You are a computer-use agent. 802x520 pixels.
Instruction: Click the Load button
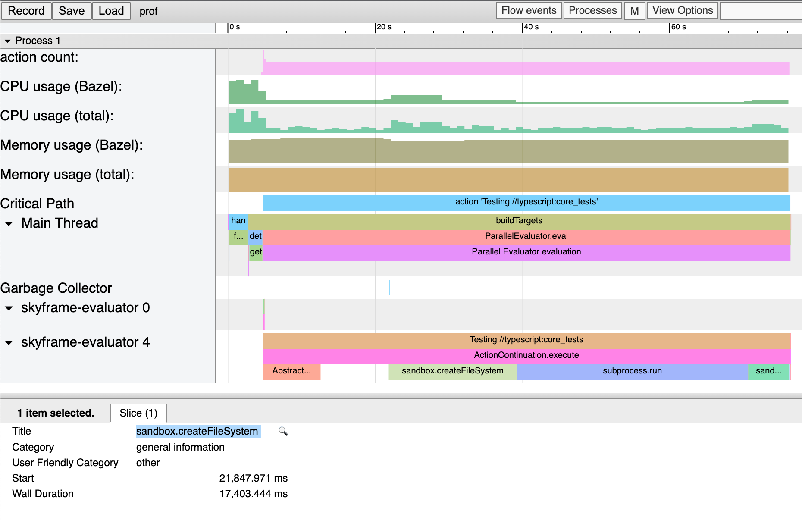(111, 10)
